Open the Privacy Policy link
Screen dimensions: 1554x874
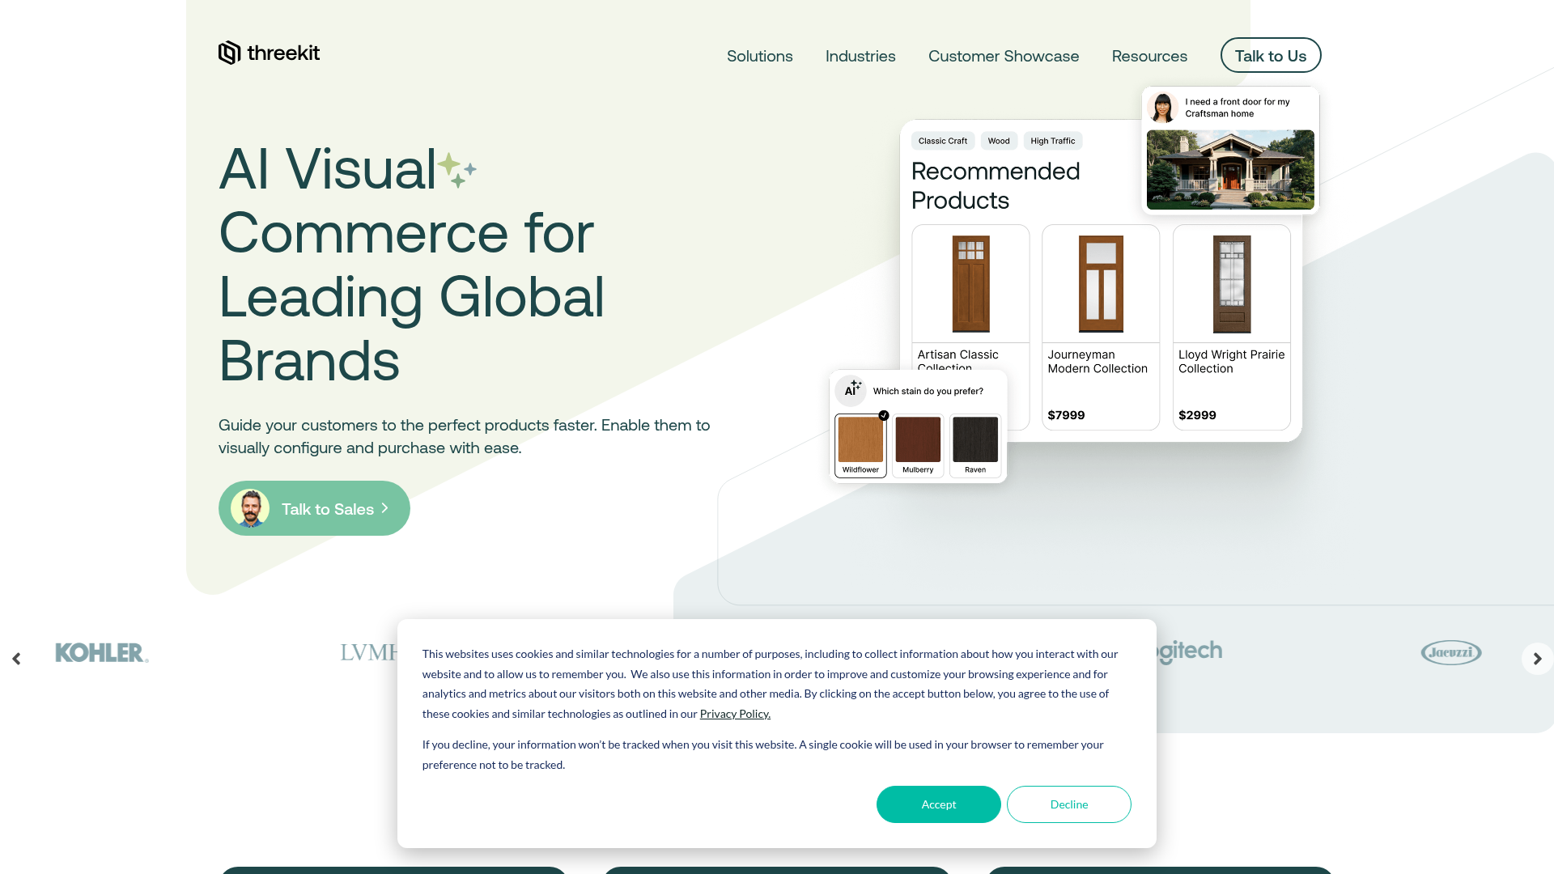pyautogui.click(x=734, y=713)
